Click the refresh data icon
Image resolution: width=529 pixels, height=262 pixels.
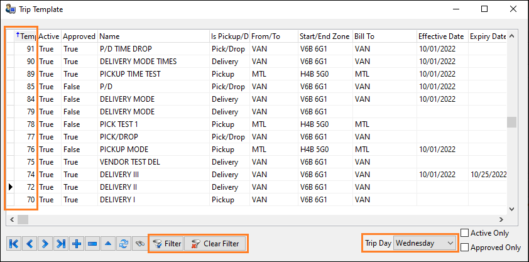(x=124, y=244)
